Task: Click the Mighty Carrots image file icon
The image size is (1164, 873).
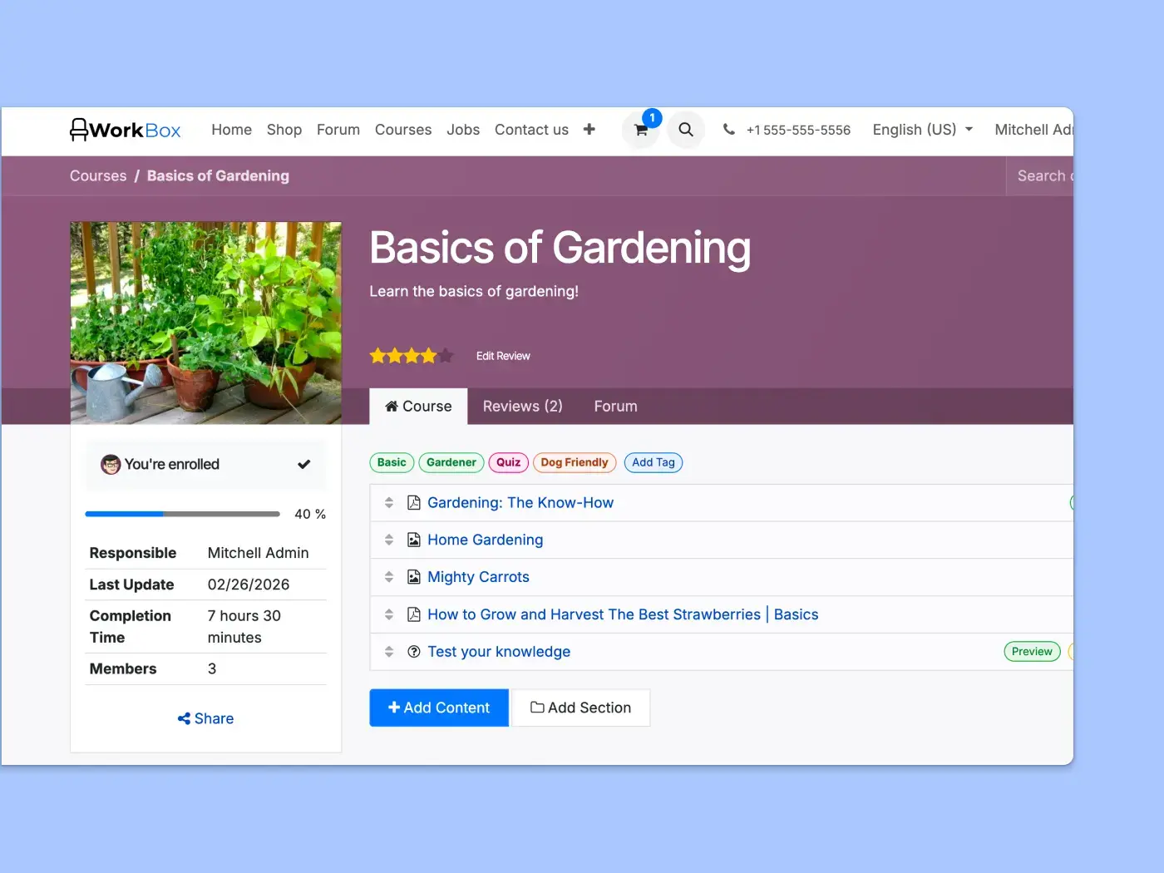Action: [414, 577]
